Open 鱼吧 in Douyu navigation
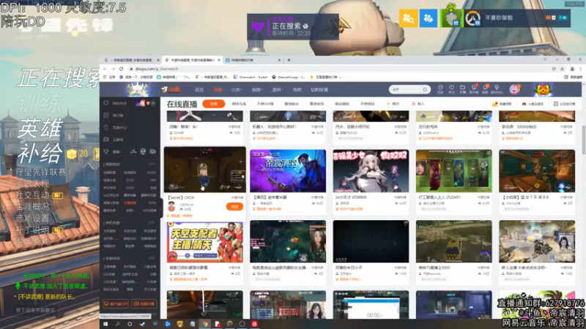The height and width of the screenshot is (329, 586). [297, 90]
